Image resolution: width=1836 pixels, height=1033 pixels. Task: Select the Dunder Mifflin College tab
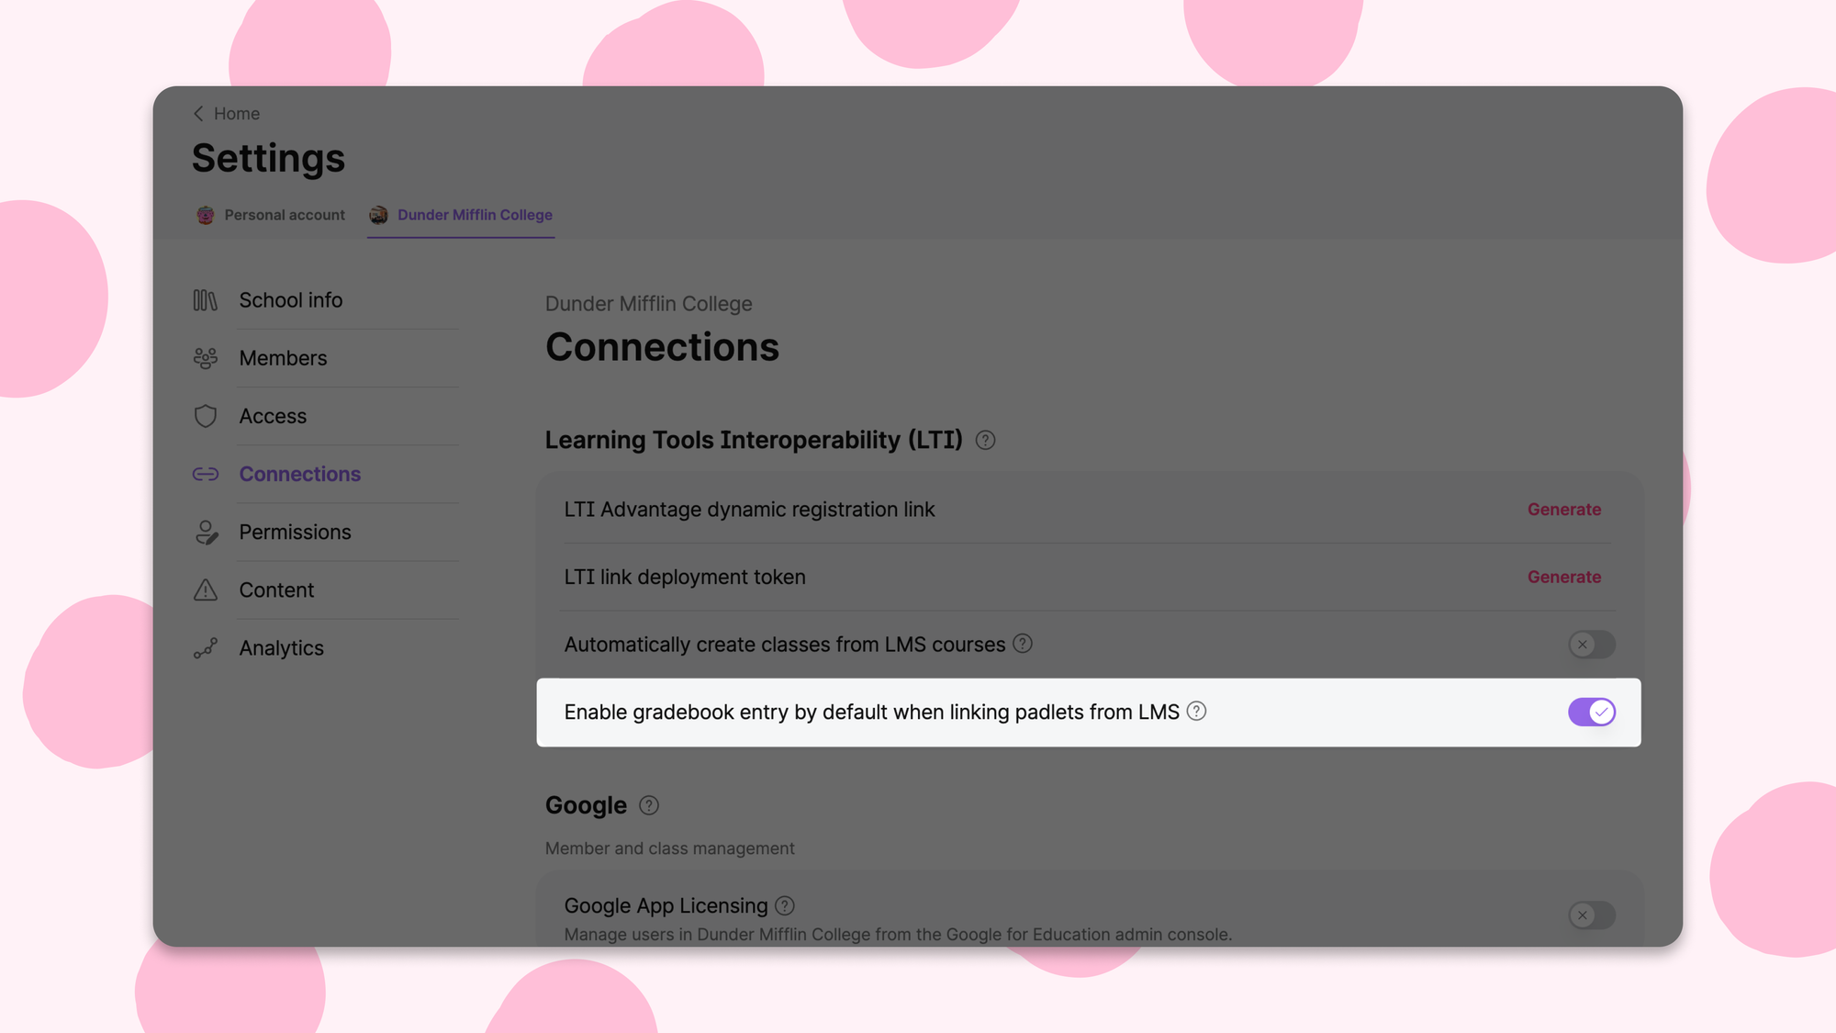[x=475, y=215]
